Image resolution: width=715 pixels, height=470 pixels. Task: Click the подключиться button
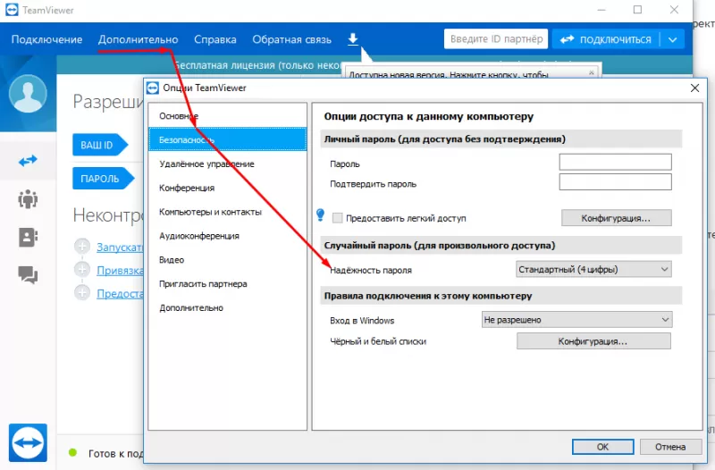coord(606,39)
